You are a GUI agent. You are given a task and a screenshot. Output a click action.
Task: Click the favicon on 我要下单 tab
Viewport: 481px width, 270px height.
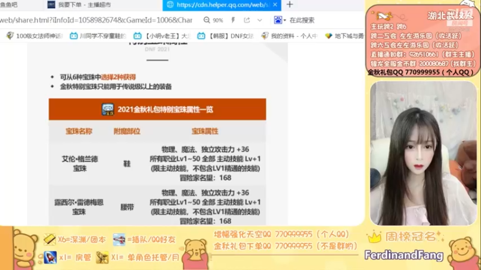tap(51, 5)
